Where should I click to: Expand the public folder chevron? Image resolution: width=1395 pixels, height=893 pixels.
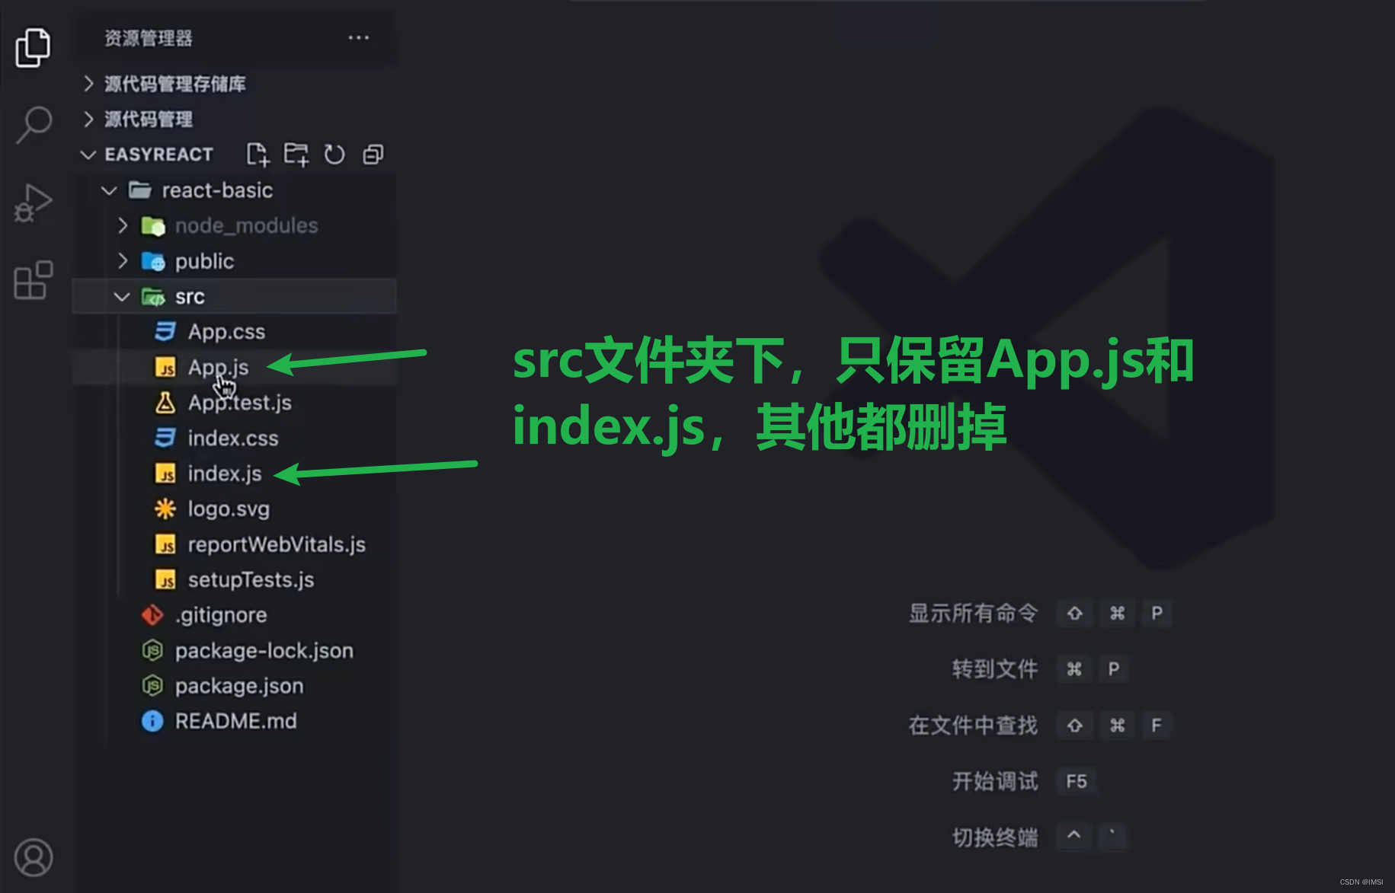point(123,261)
